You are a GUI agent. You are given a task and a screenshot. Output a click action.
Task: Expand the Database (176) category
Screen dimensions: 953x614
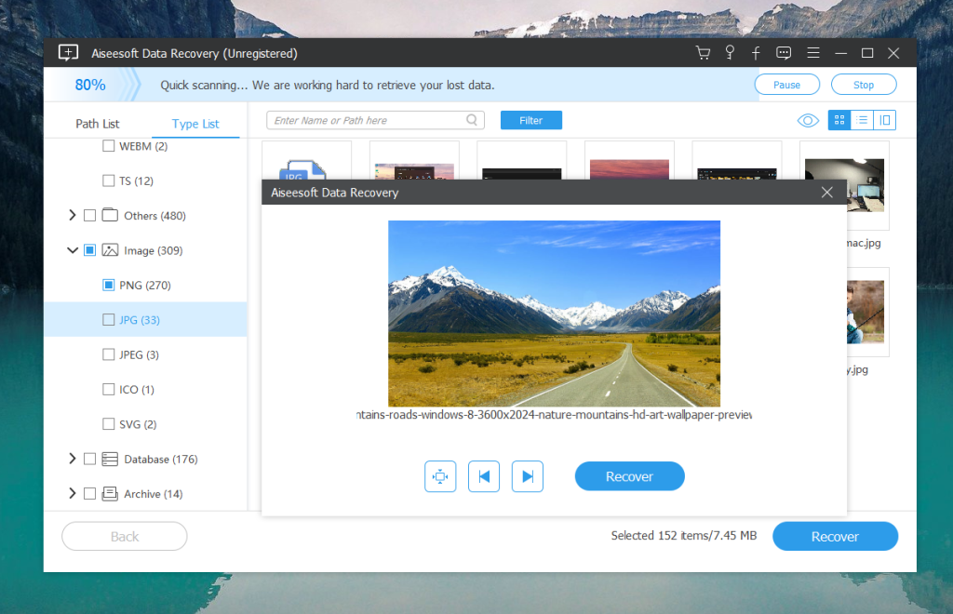coord(73,459)
